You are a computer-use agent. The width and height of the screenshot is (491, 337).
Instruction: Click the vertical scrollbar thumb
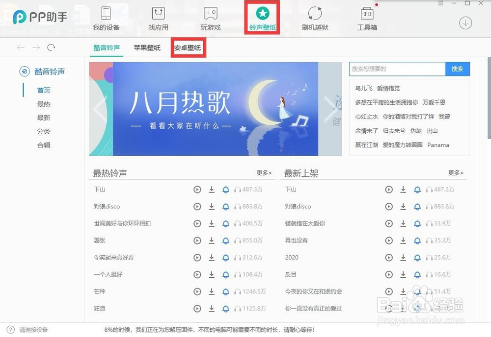click(489, 98)
